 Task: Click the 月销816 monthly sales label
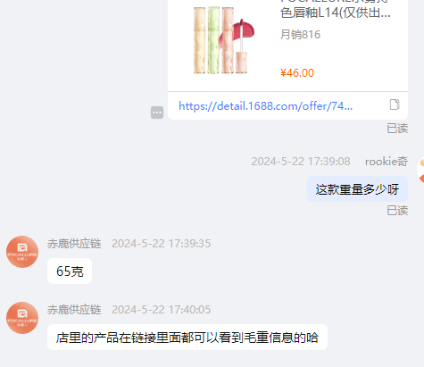point(300,35)
